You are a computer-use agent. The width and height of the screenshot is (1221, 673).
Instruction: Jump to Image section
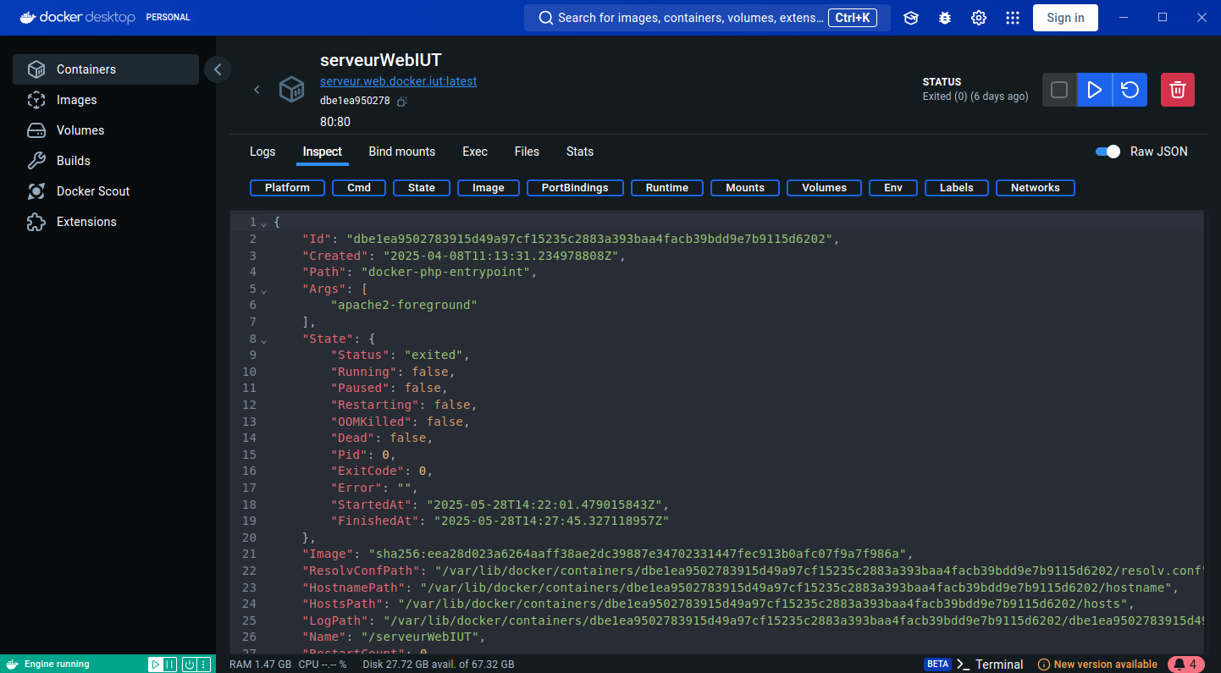[x=489, y=188]
